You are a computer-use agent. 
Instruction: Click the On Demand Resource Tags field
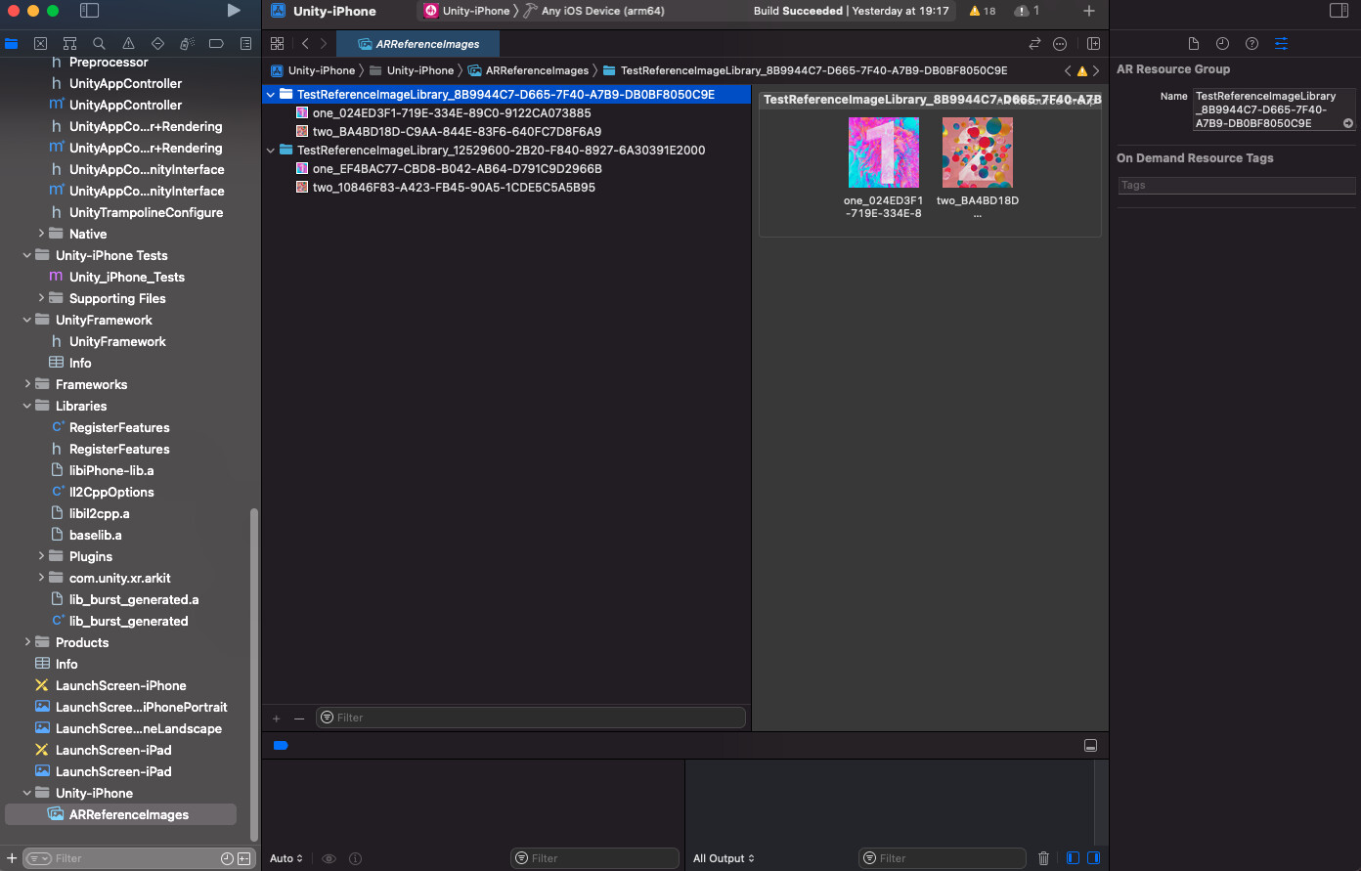[1236, 185]
